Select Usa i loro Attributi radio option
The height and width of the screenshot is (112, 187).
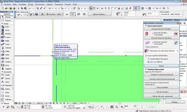[148, 62]
